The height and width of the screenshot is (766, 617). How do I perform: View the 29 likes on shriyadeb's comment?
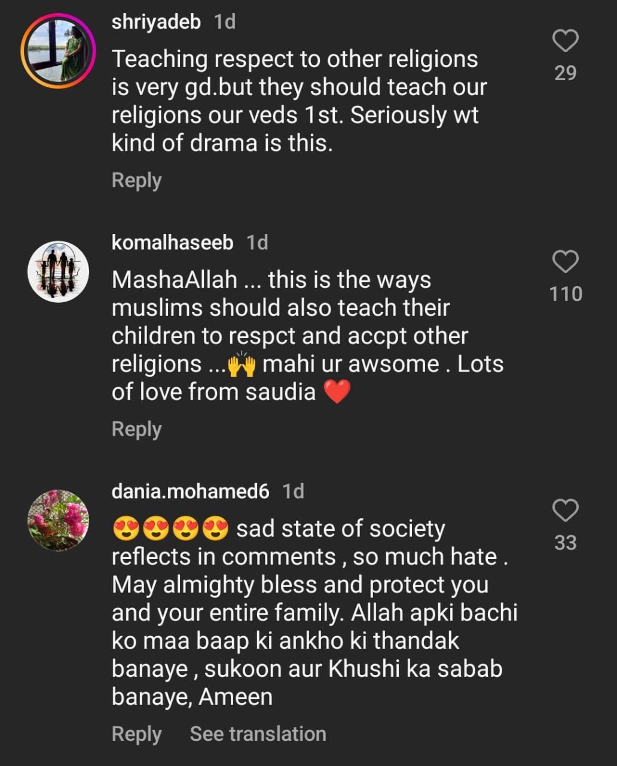click(565, 73)
